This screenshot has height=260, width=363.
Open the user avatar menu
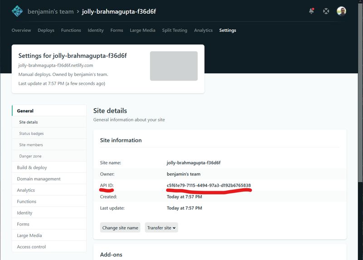[x=341, y=11]
